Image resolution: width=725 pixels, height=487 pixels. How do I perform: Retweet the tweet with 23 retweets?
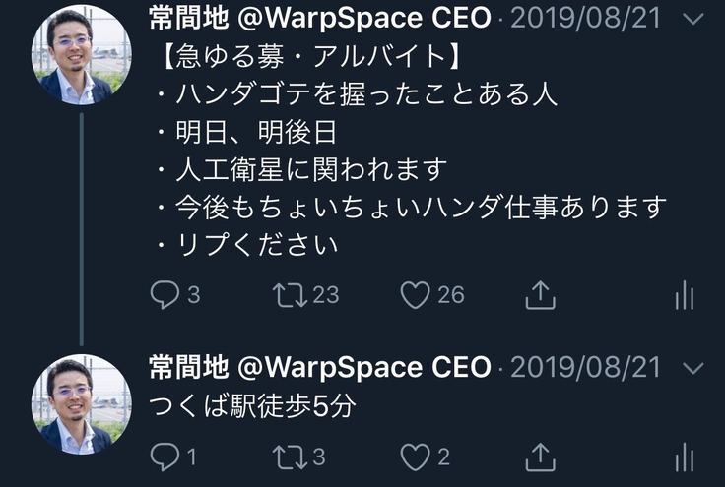[292, 295]
